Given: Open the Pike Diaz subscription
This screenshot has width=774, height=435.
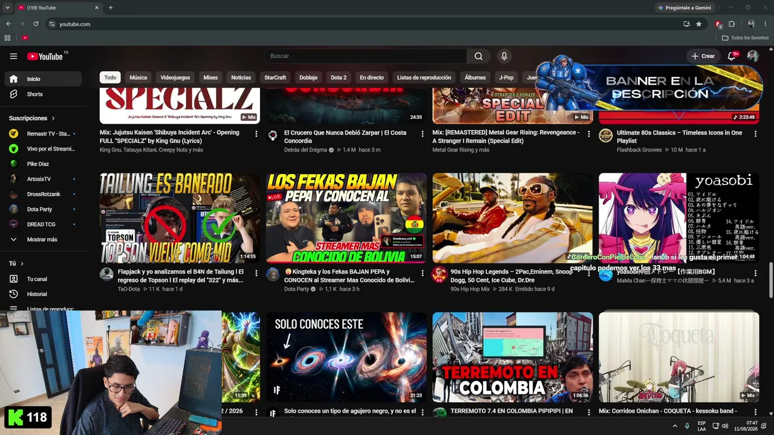Looking at the screenshot, I should (x=43, y=164).
